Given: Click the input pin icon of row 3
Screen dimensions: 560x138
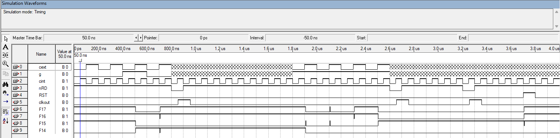Looking at the screenshot, I should [x=16, y=88].
